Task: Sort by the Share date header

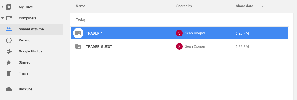Action: tap(244, 6)
